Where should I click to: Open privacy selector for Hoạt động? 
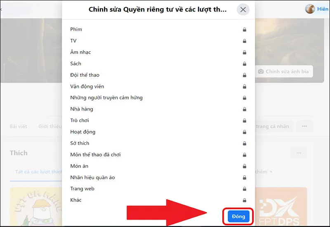point(244,132)
